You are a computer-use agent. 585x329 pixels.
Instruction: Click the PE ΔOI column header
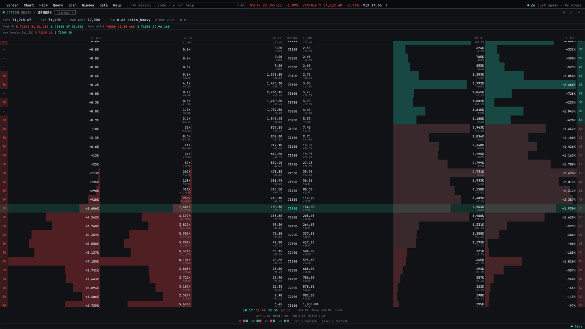[x=570, y=38]
